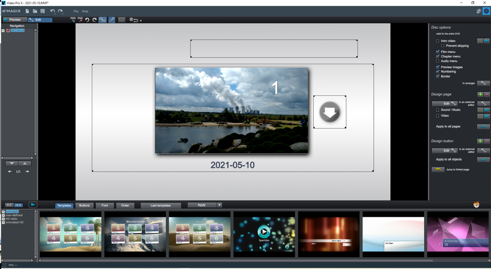491x269 pixels.
Task: Select the Sparkles menu template thumbnail
Action: [x=264, y=234]
